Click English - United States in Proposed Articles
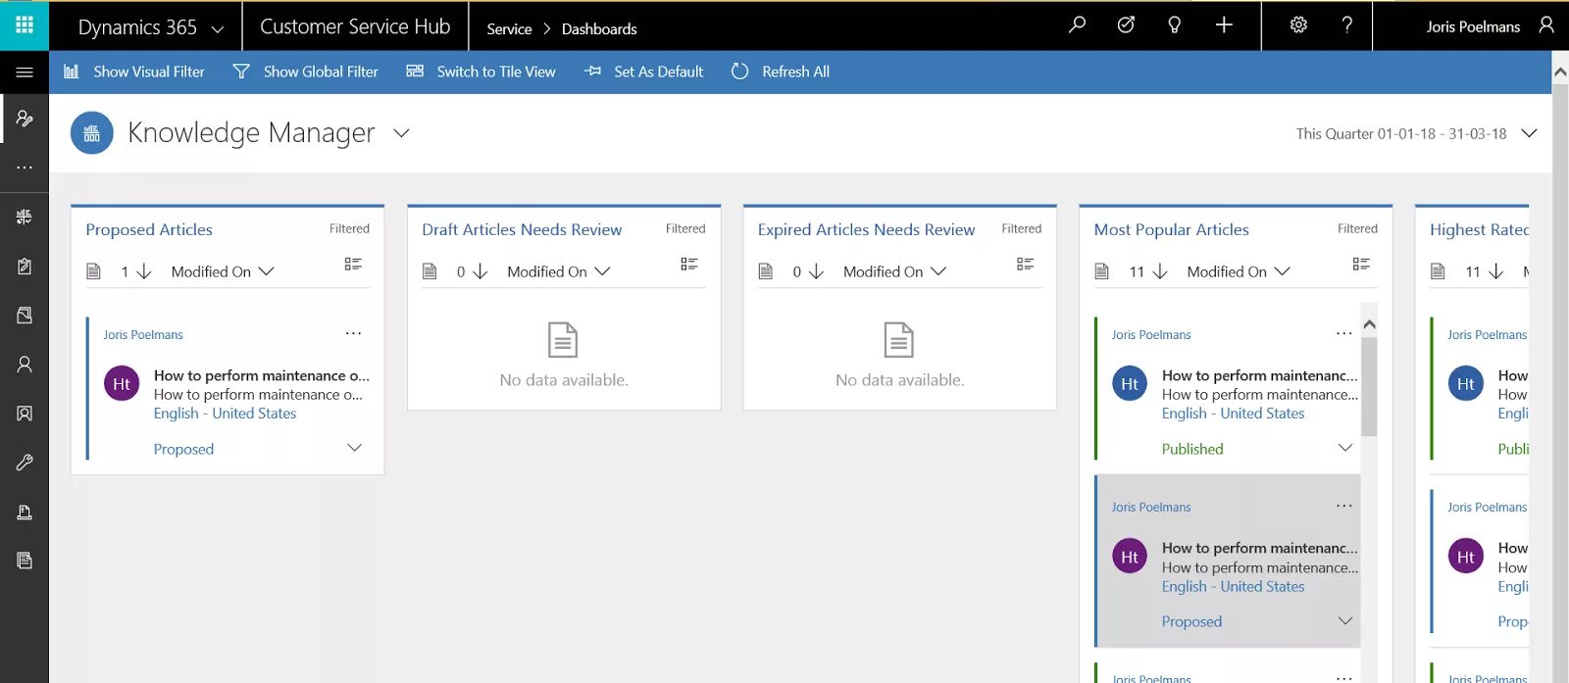 (x=225, y=414)
